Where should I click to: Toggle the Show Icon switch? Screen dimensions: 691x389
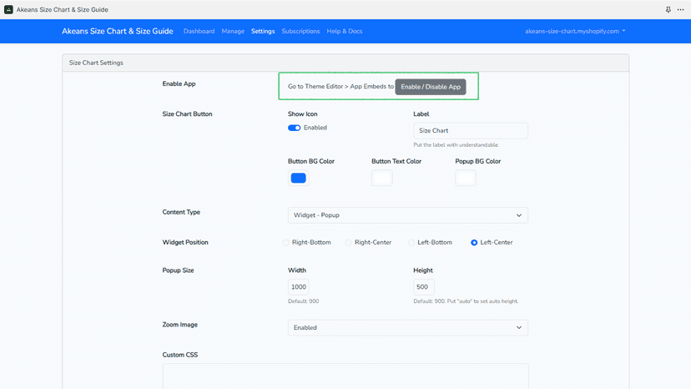(294, 128)
